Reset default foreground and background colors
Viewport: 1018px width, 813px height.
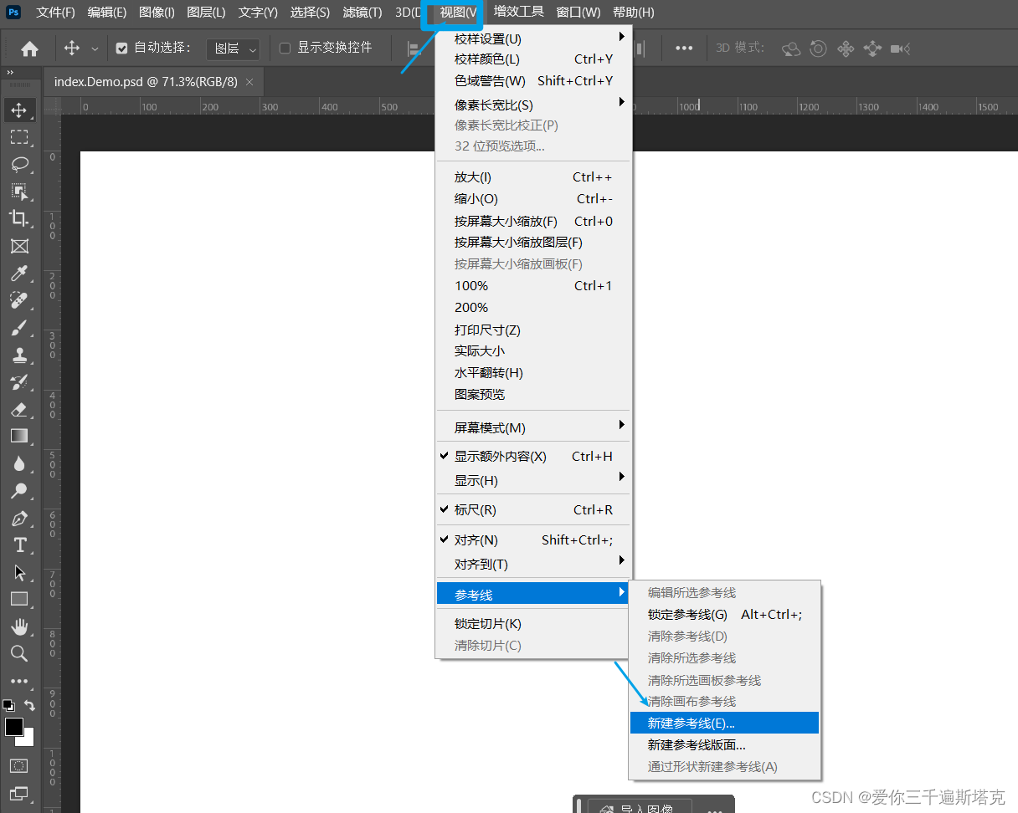click(x=8, y=705)
